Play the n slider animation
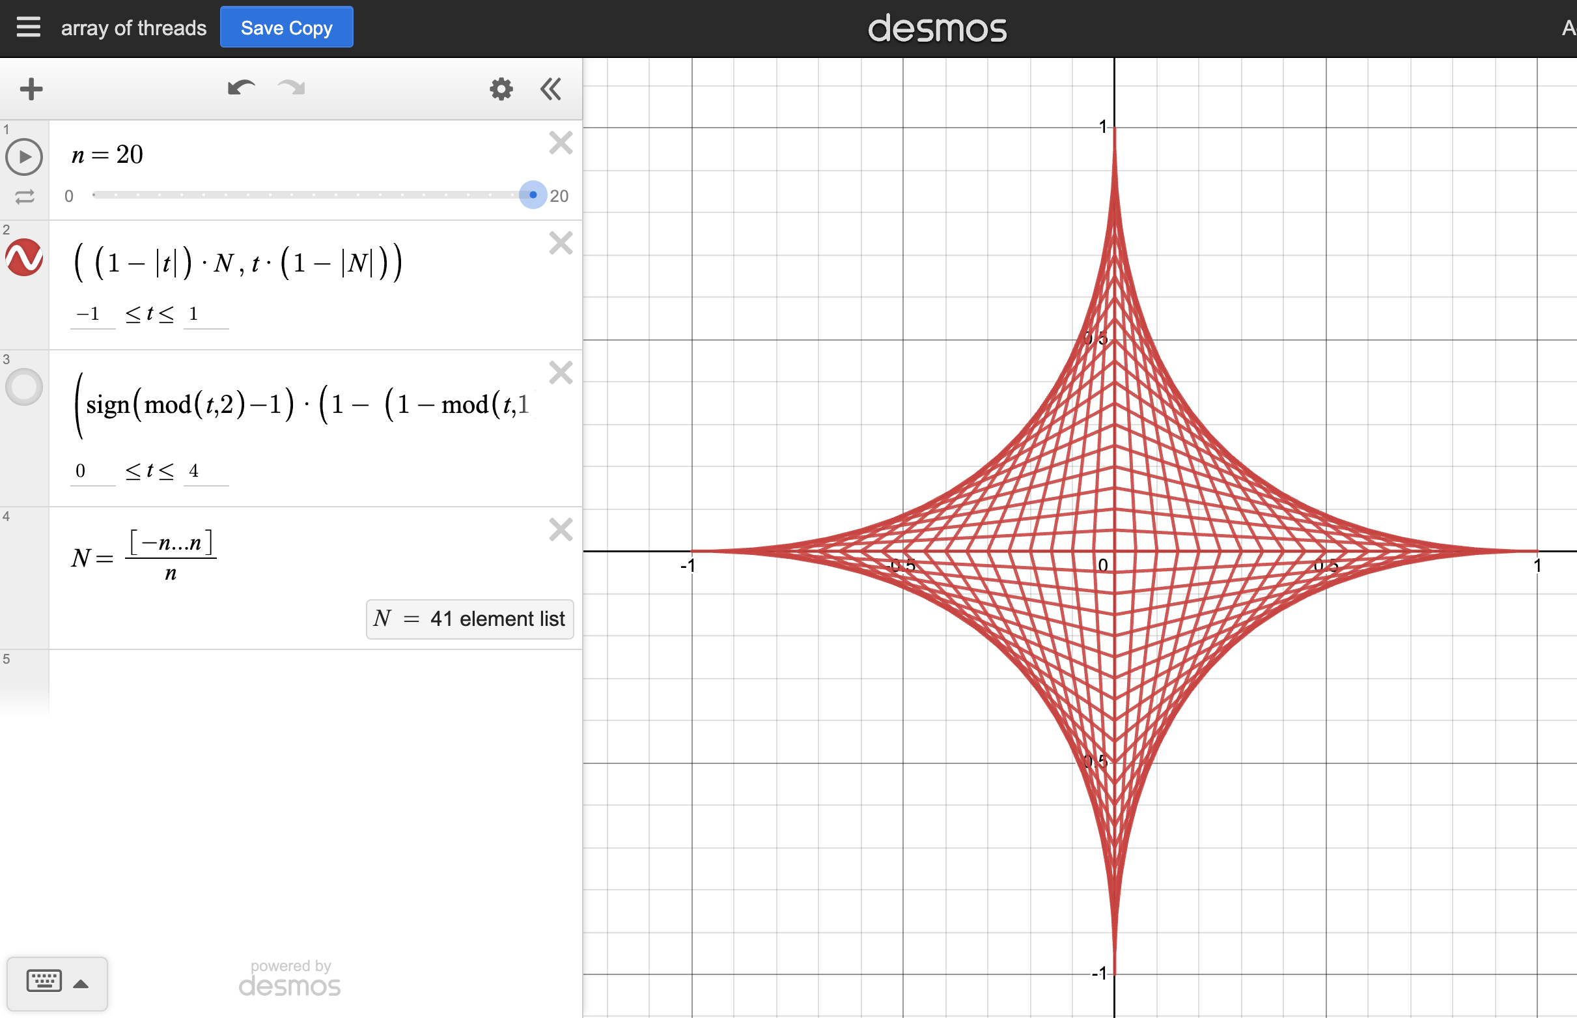The image size is (1577, 1018). (24, 157)
